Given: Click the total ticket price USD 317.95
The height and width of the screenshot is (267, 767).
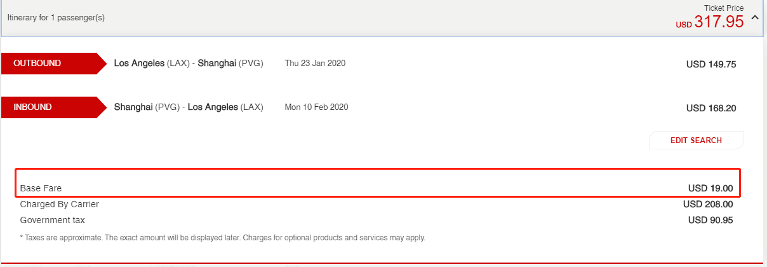Looking at the screenshot, I should (710, 22).
